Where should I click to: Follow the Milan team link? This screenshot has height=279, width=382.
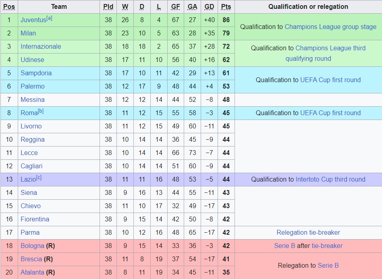tap(28, 33)
